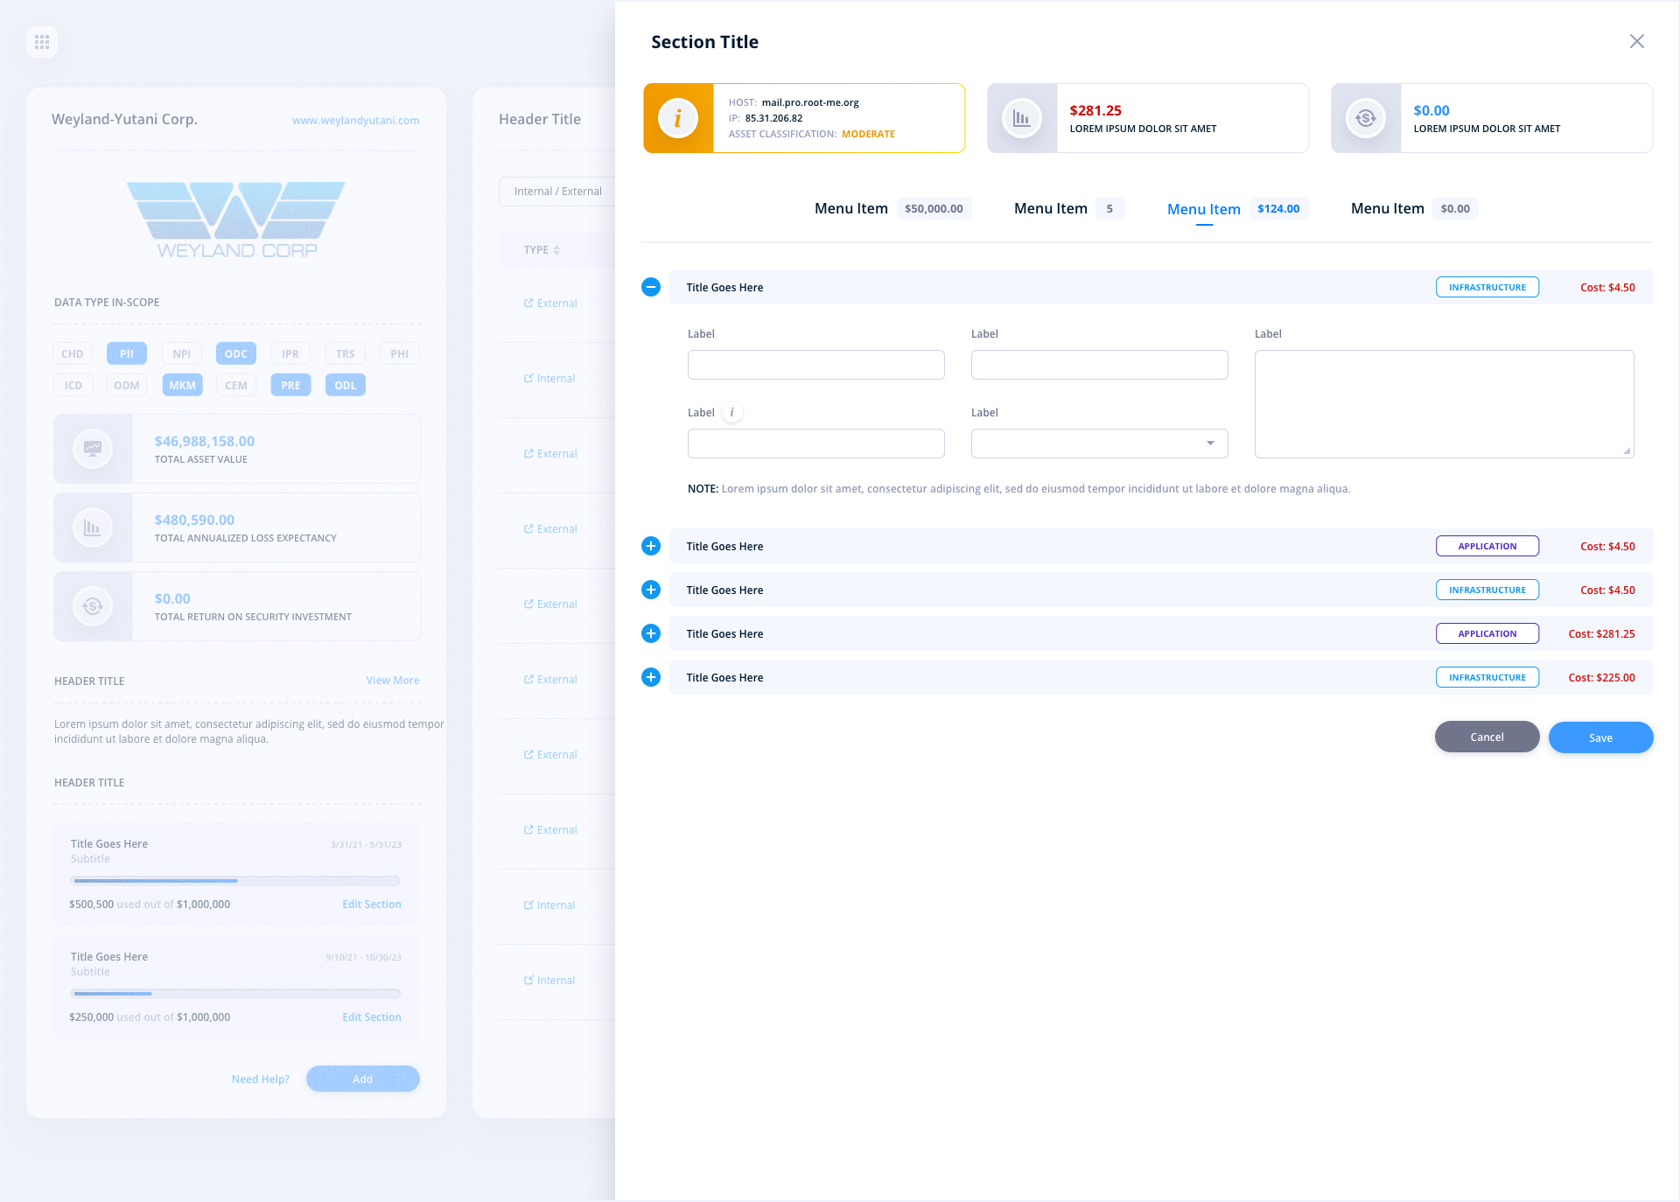This screenshot has height=1202, width=1680.
Task: Click the large Label text area
Action: pos(1444,404)
